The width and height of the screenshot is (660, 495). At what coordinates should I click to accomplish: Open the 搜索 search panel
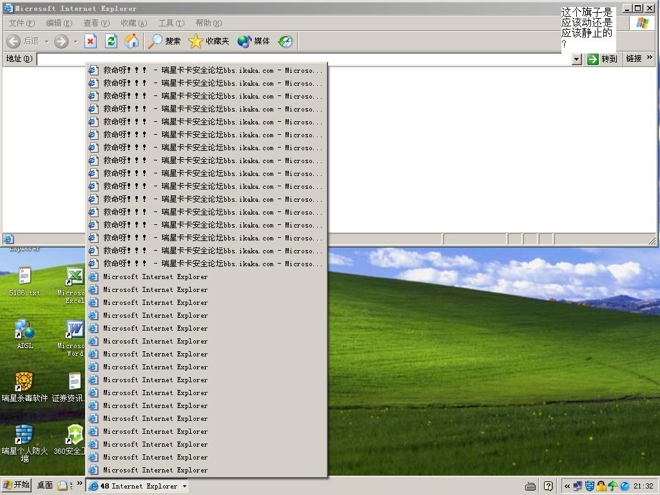[164, 41]
